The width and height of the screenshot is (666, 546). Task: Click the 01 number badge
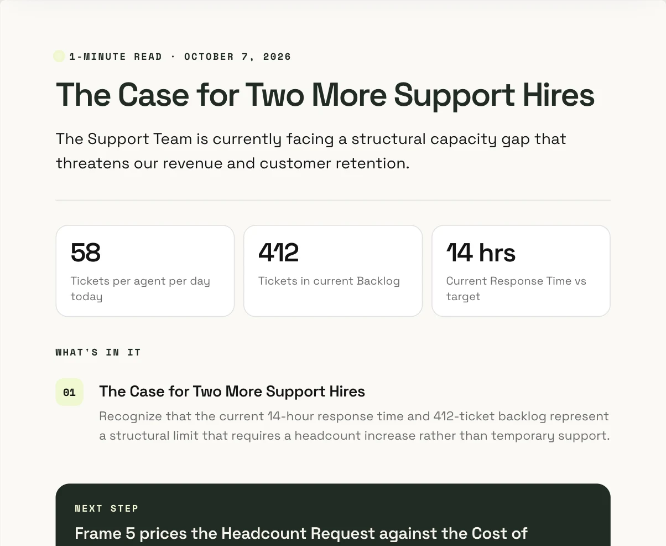pos(69,392)
